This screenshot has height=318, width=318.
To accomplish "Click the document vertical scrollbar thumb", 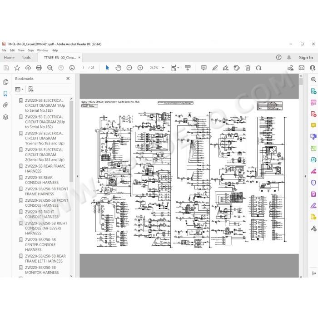I will point(301,81).
